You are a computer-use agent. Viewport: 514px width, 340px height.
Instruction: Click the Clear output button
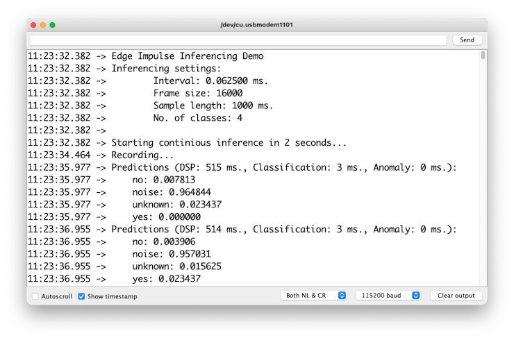[456, 296]
